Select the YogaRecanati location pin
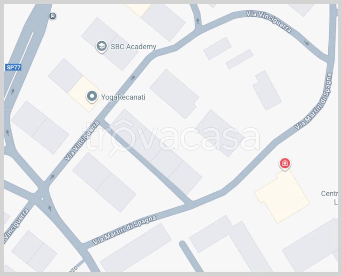The height and width of the screenshot is (276, 342). [92, 97]
